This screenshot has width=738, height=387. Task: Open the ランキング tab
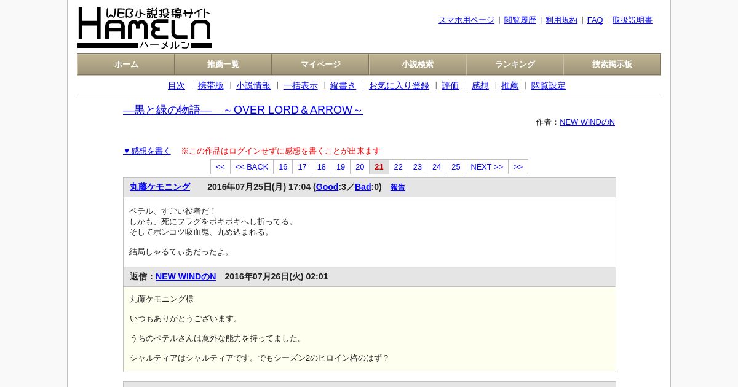515,64
